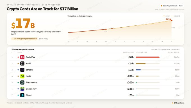191x108 pixels.
Task: Click the 'KAST' card name
Action: pos(28,63)
